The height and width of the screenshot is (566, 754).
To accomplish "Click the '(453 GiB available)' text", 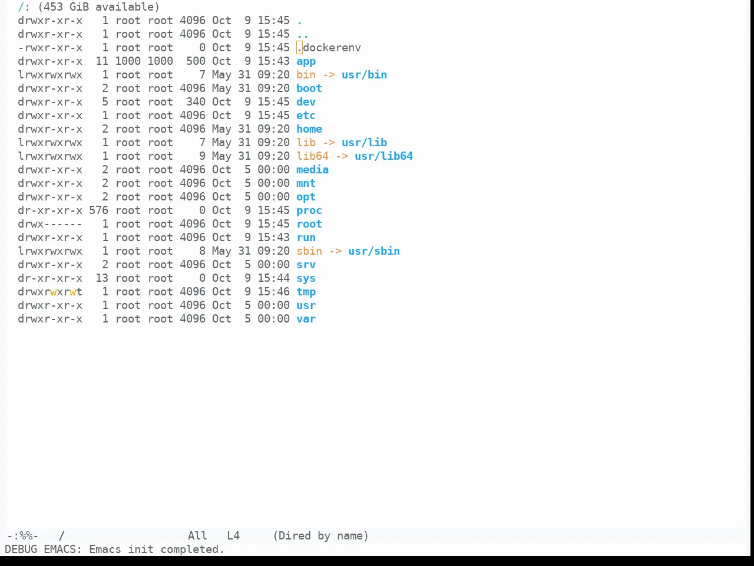I will point(98,7).
